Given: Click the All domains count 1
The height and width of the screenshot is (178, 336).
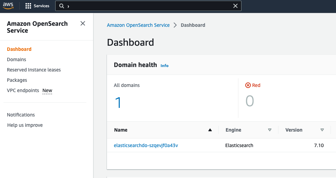Looking at the screenshot, I should (118, 103).
